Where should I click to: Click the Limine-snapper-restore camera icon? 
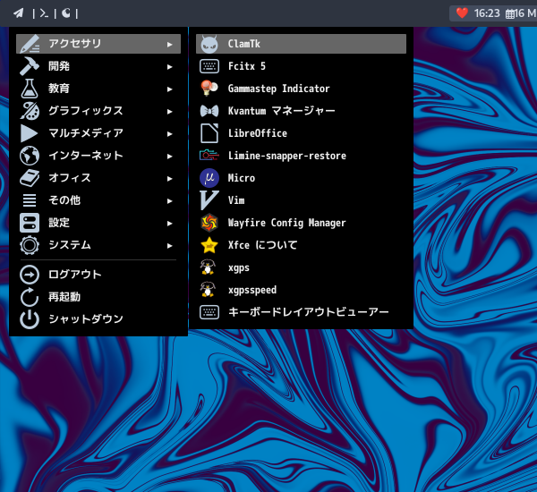[x=209, y=155]
